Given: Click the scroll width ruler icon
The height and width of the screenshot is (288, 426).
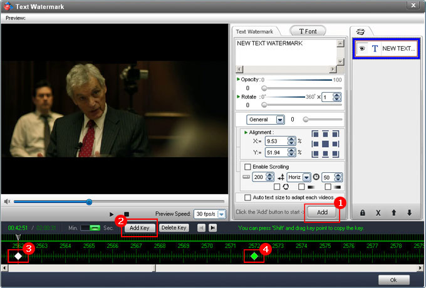Looking at the screenshot, I should point(246,177).
